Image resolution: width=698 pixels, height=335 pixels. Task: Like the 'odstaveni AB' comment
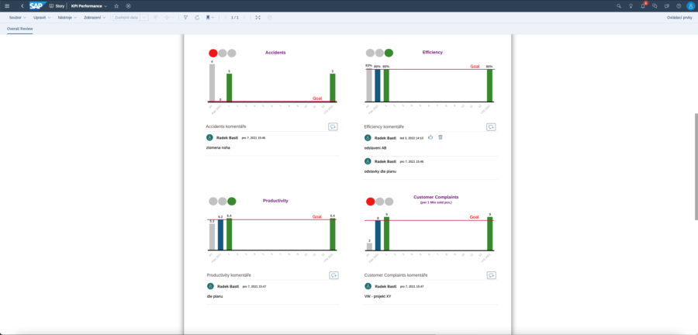[430, 137]
